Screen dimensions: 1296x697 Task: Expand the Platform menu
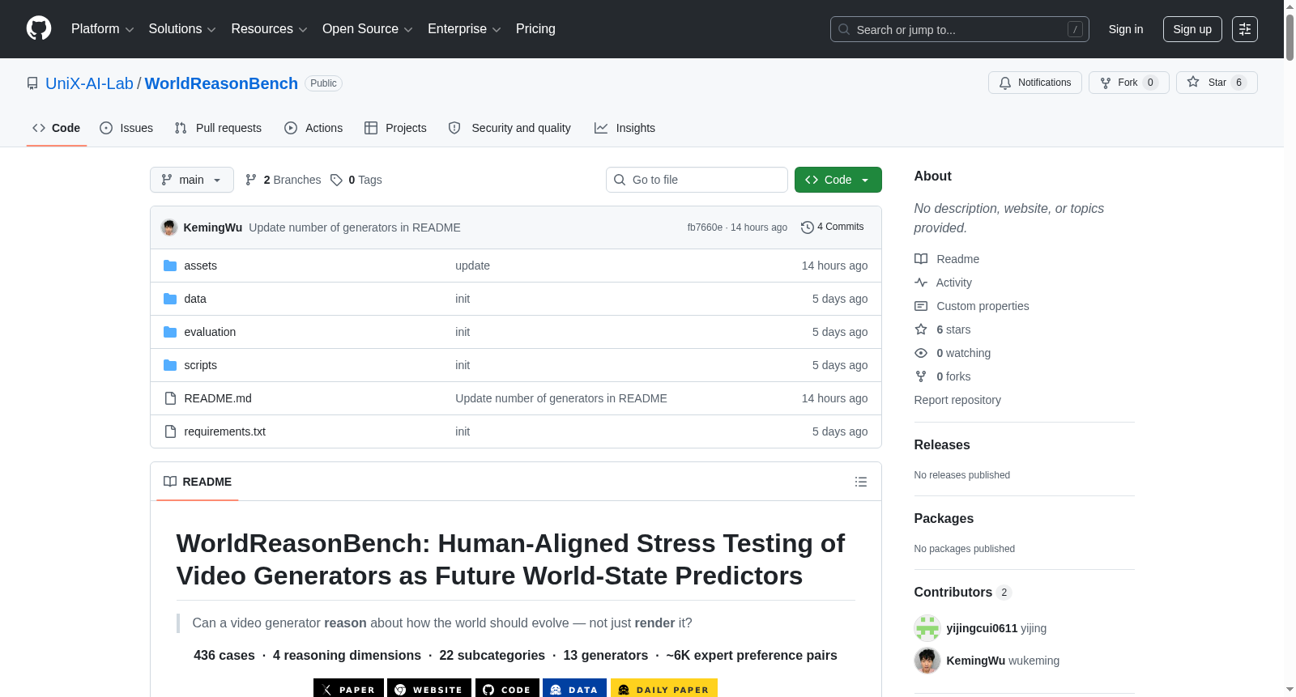click(x=102, y=29)
